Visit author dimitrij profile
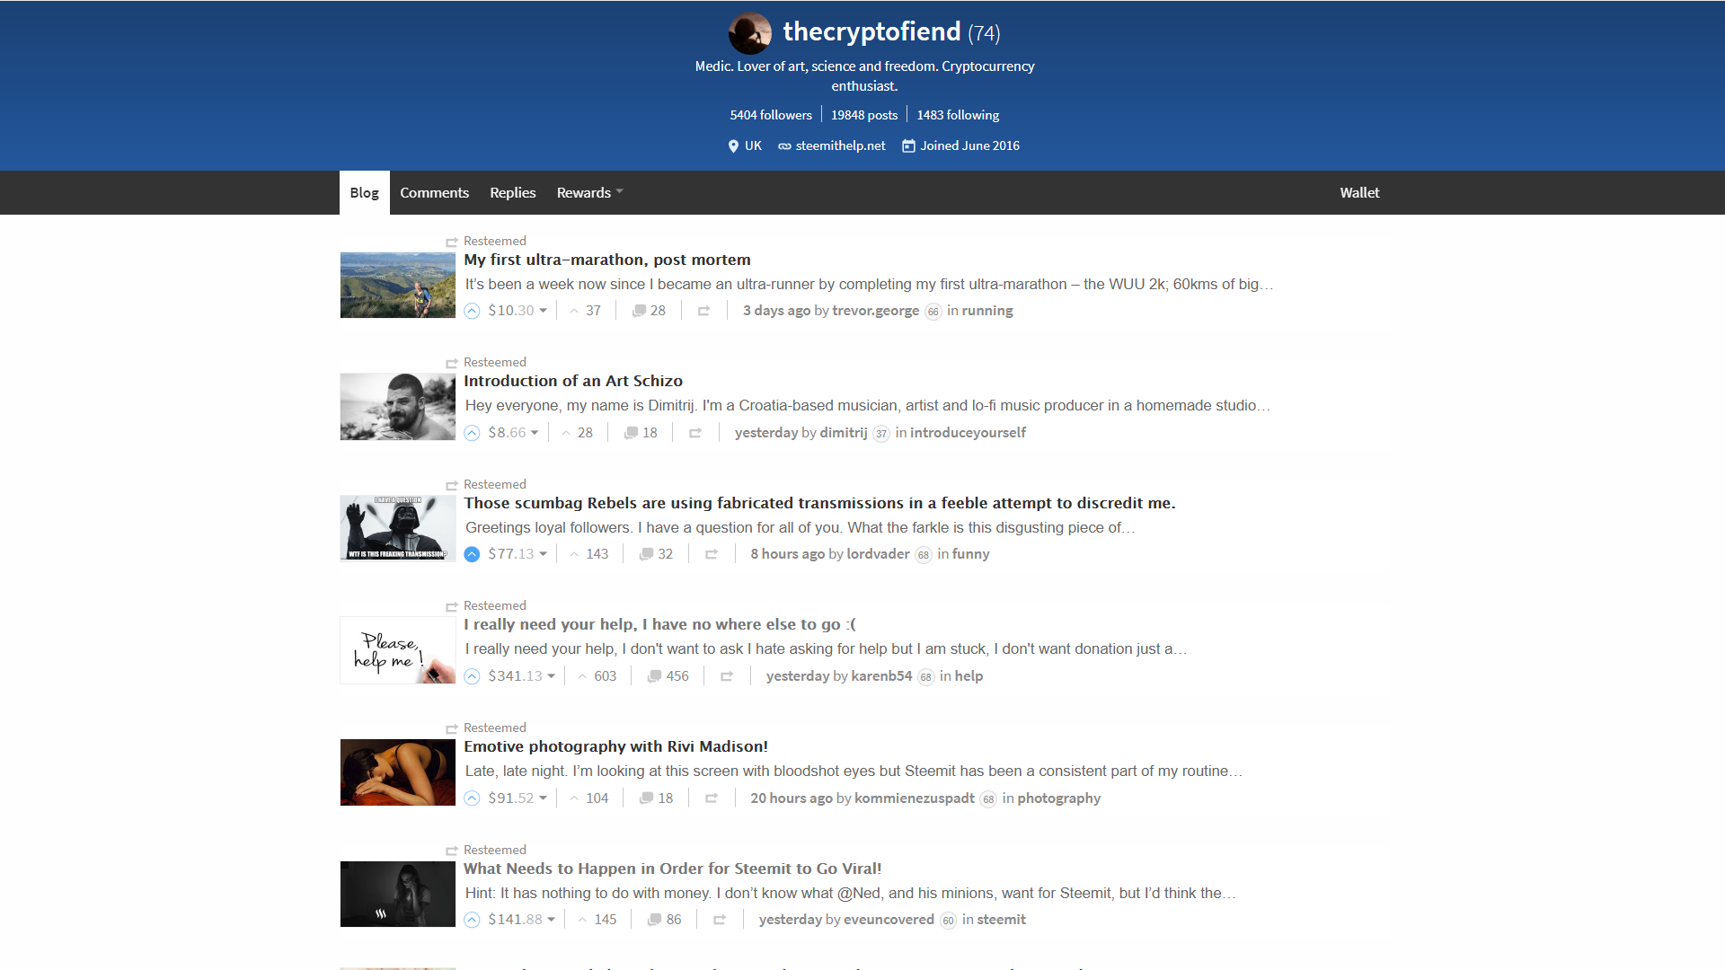Image resolution: width=1725 pixels, height=970 pixels. pos(844,433)
